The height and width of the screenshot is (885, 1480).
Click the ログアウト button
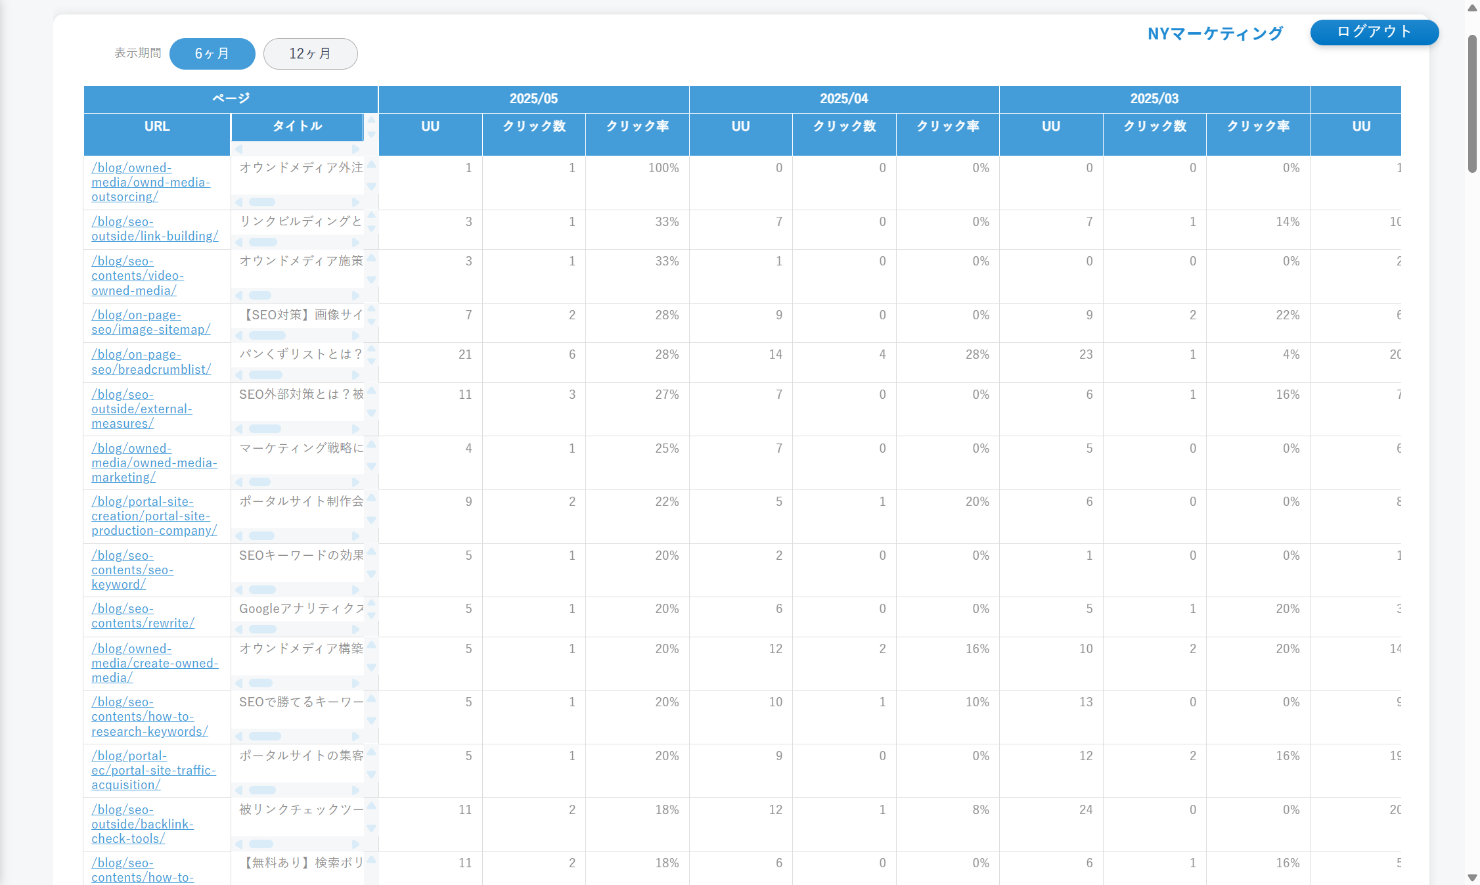point(1374,32)
